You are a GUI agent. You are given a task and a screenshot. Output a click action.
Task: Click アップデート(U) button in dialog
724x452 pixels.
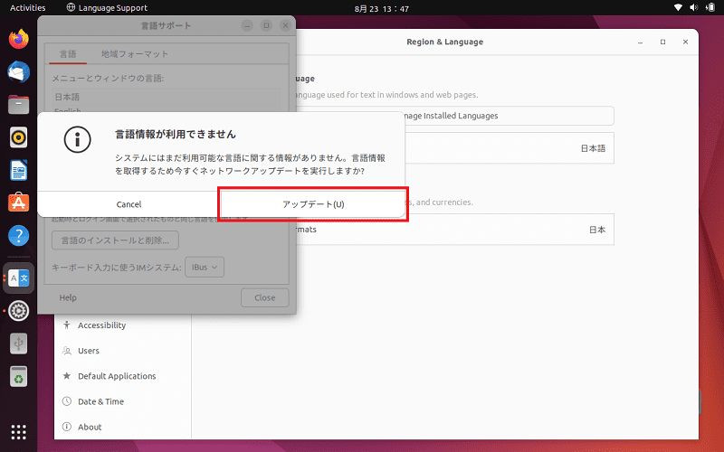(x=313, y=204)
